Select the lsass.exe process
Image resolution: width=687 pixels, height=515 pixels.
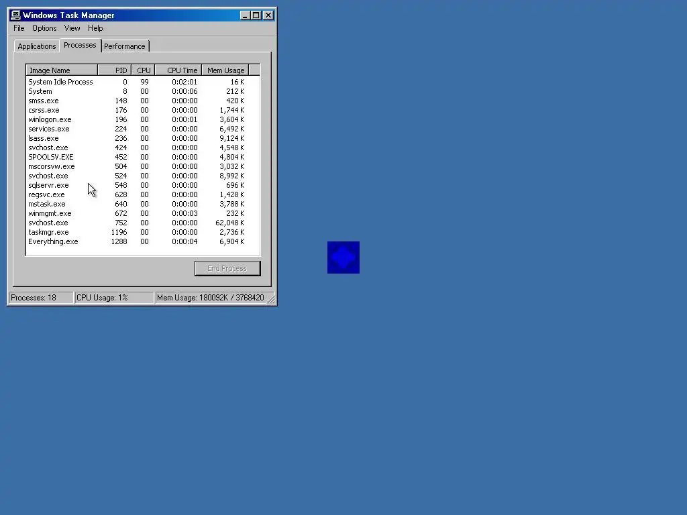pyautogui.click(x=143, y=138)
